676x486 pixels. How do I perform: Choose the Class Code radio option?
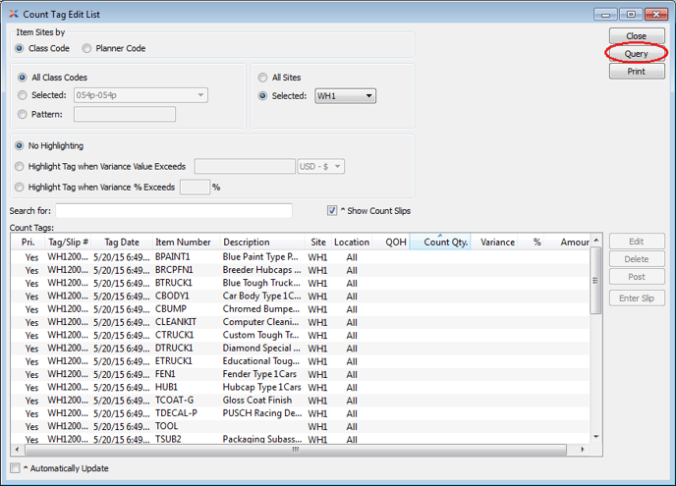coord(20,48)
